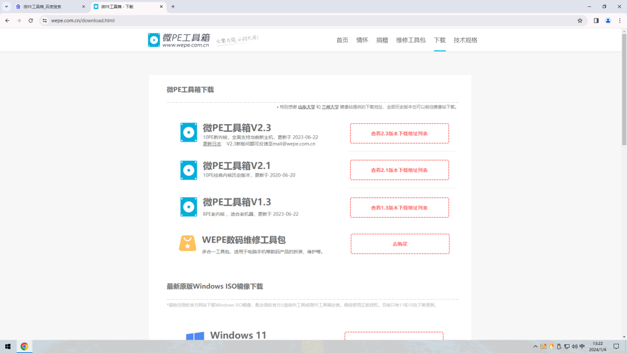Select the 微PE工具箱 - 下载 tab
The height and width of the screenshot is (353, 627).
(x=128, y=6)
